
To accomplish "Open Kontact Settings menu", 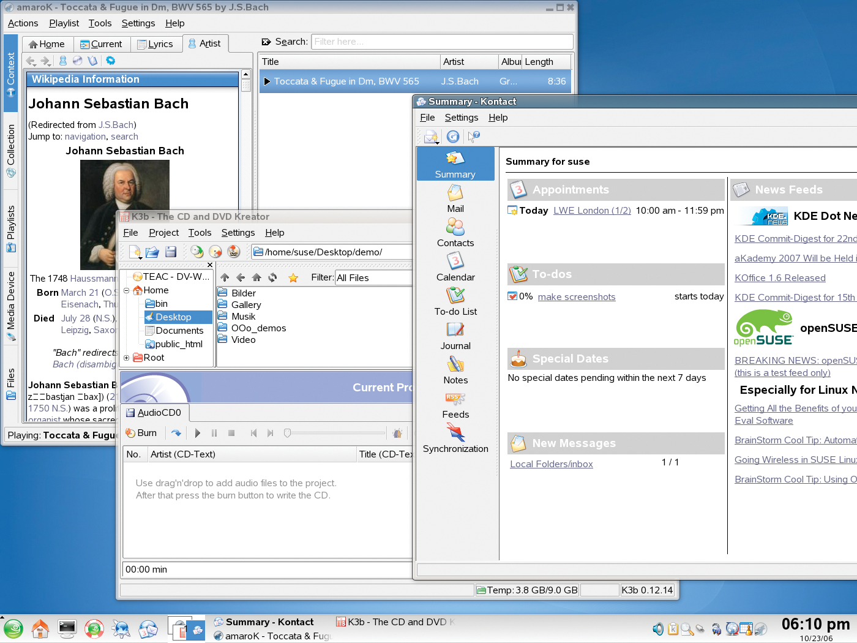I will (x=461, y=118).
